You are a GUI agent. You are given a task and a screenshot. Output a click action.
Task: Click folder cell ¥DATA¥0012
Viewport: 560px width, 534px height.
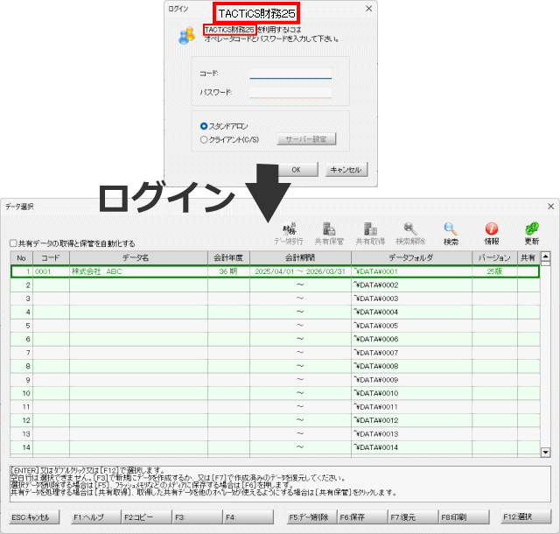point(411,420)
